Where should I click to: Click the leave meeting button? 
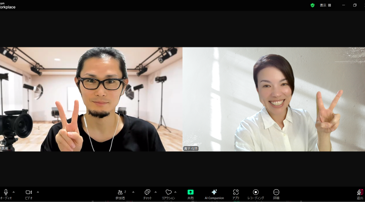[360, 193]
